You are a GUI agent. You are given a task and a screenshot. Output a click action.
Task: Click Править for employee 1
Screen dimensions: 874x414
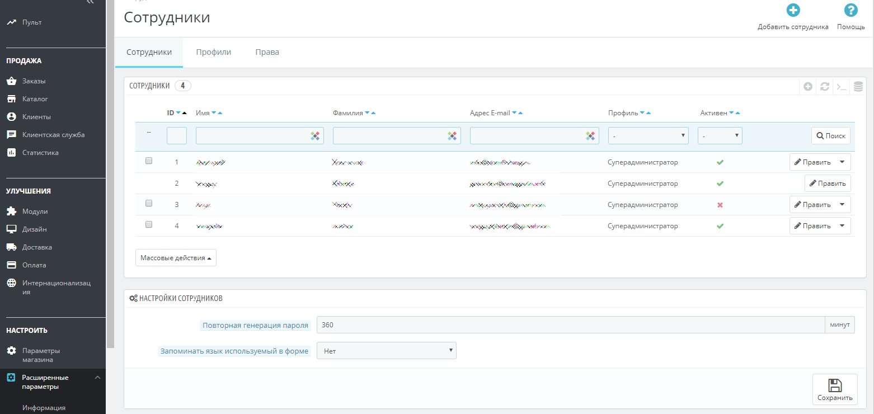tap(812, 162)
